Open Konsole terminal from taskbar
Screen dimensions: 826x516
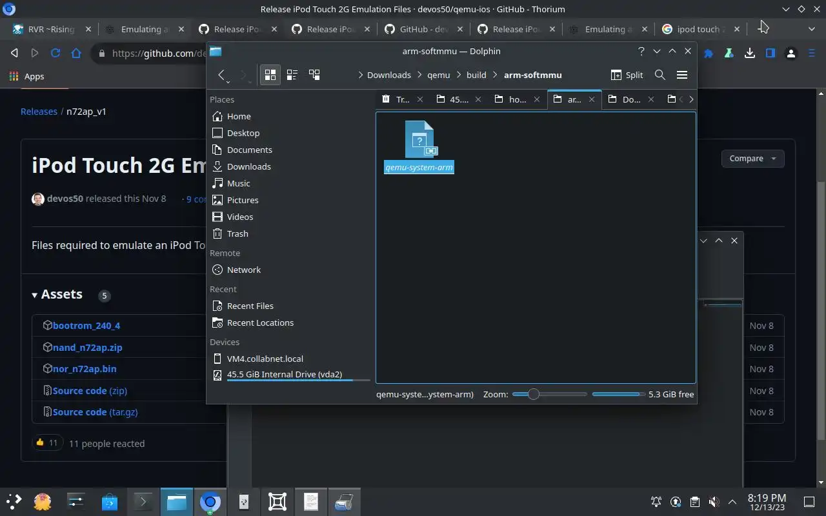[143, 502]
